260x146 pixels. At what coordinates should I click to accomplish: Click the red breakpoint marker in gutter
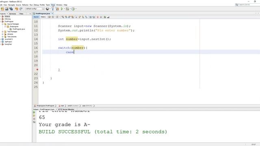37,69
